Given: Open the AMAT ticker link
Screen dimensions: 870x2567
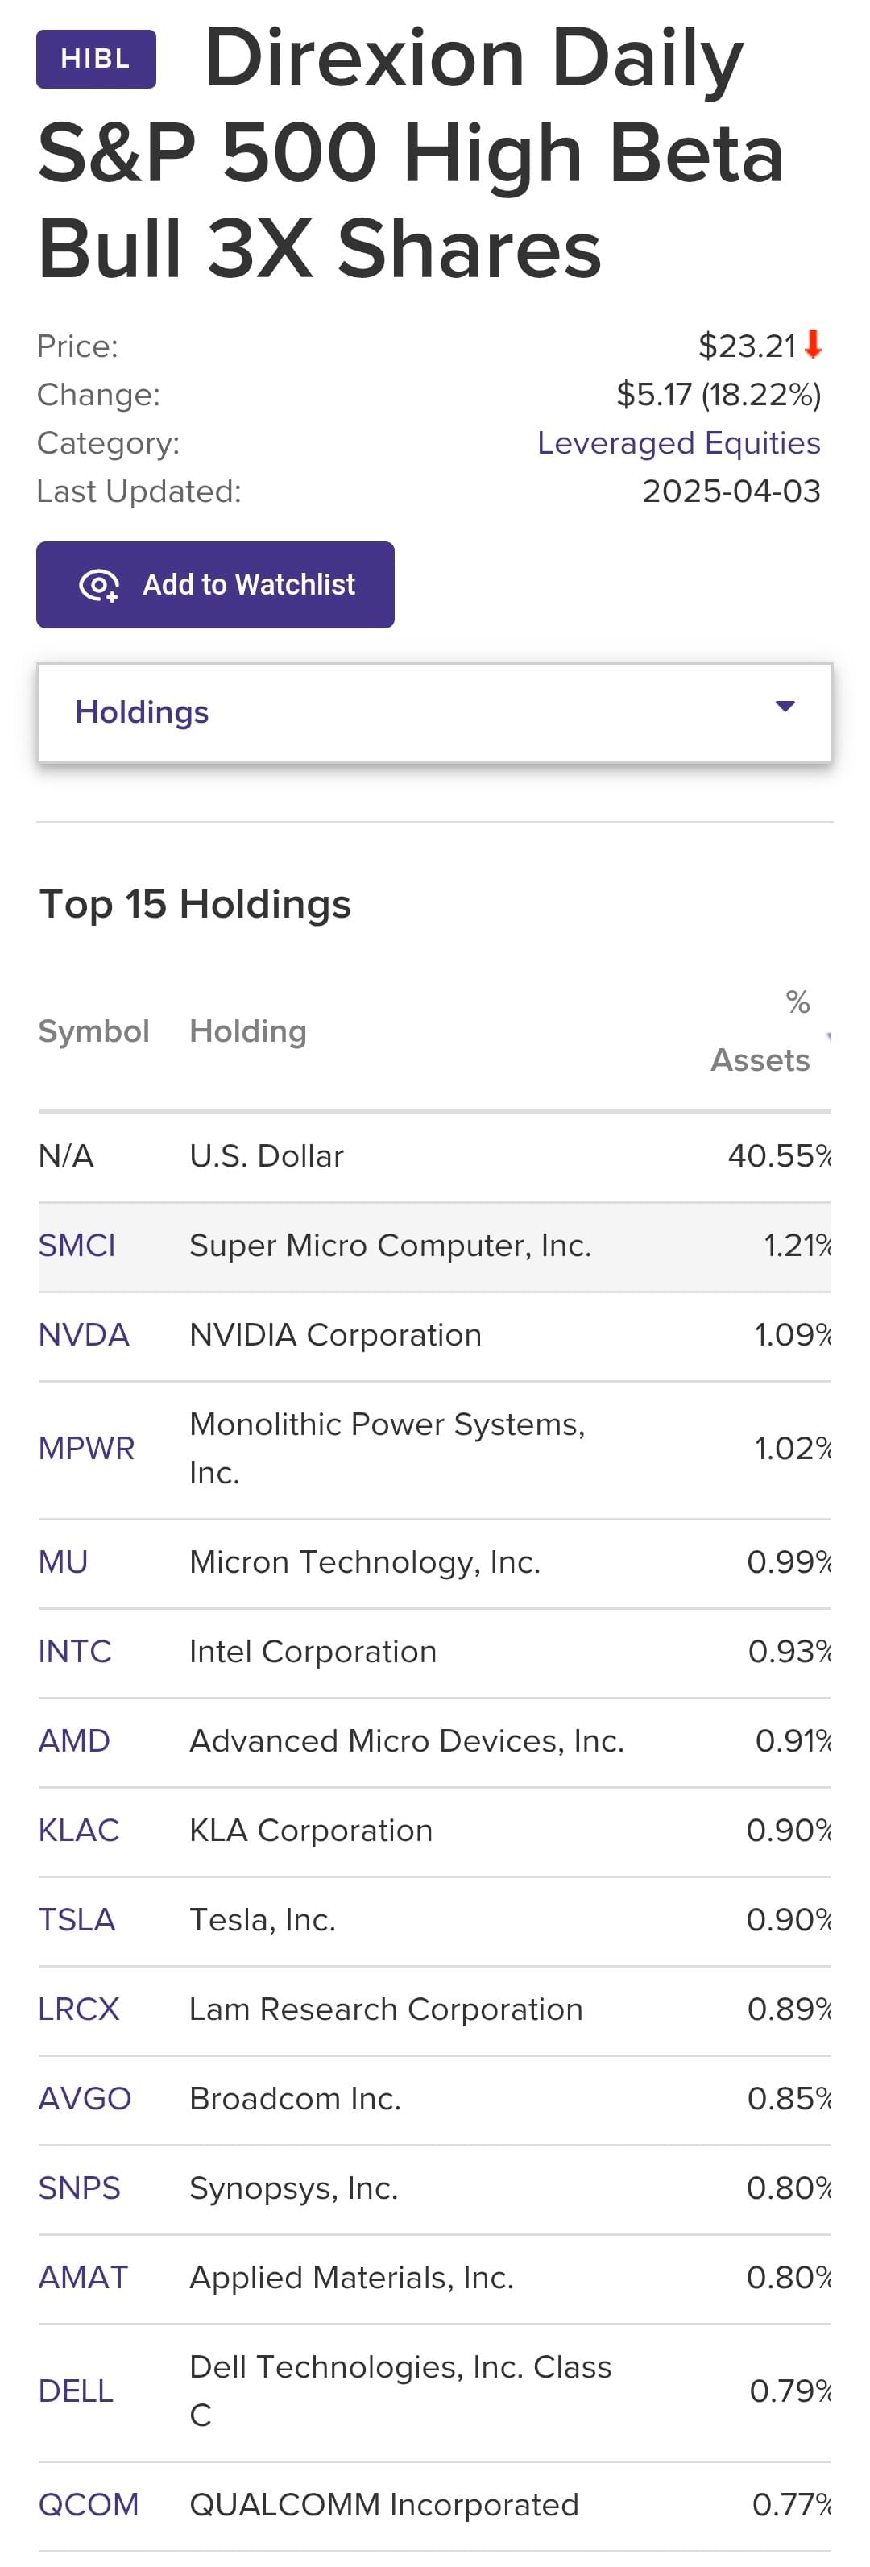Looking at the screenshot, I should (83, 2278).
